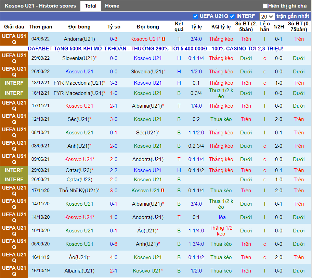The width and height of the screenshot is (312, 278).
Task: Click odds 1 3/4:0 on 05/09/20 row
Action: click(196, 244)
